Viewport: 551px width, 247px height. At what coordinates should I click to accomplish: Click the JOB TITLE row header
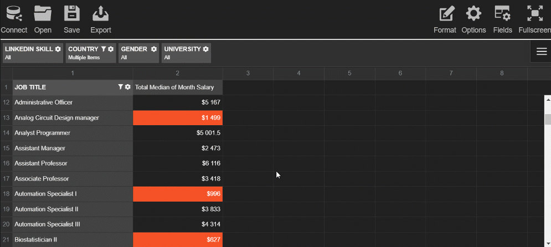point(73,87)
